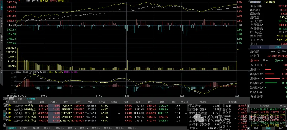Switch to the 沪市 tab
Screen dimensions: 287x130
pos(259,47)
